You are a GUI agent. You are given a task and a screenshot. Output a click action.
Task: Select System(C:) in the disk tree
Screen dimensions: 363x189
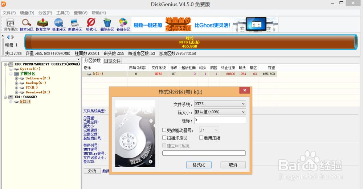click(x=30, y=69)
